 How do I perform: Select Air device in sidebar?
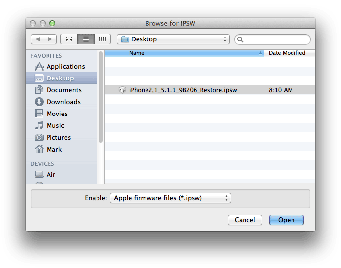tap(50, 174)
